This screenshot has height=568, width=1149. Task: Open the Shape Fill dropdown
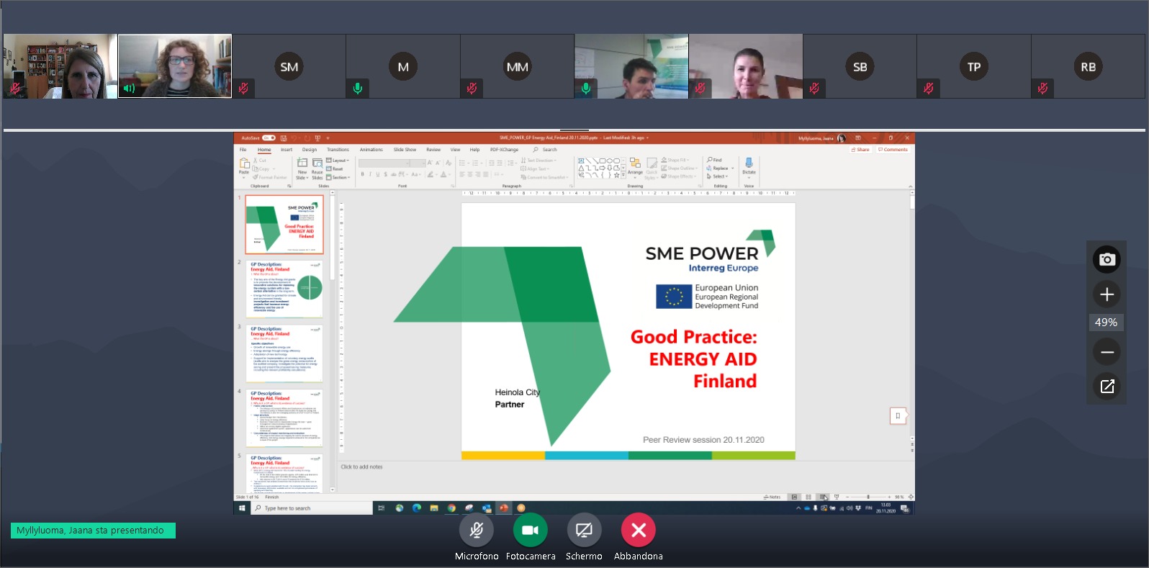[x=676, y=160]
